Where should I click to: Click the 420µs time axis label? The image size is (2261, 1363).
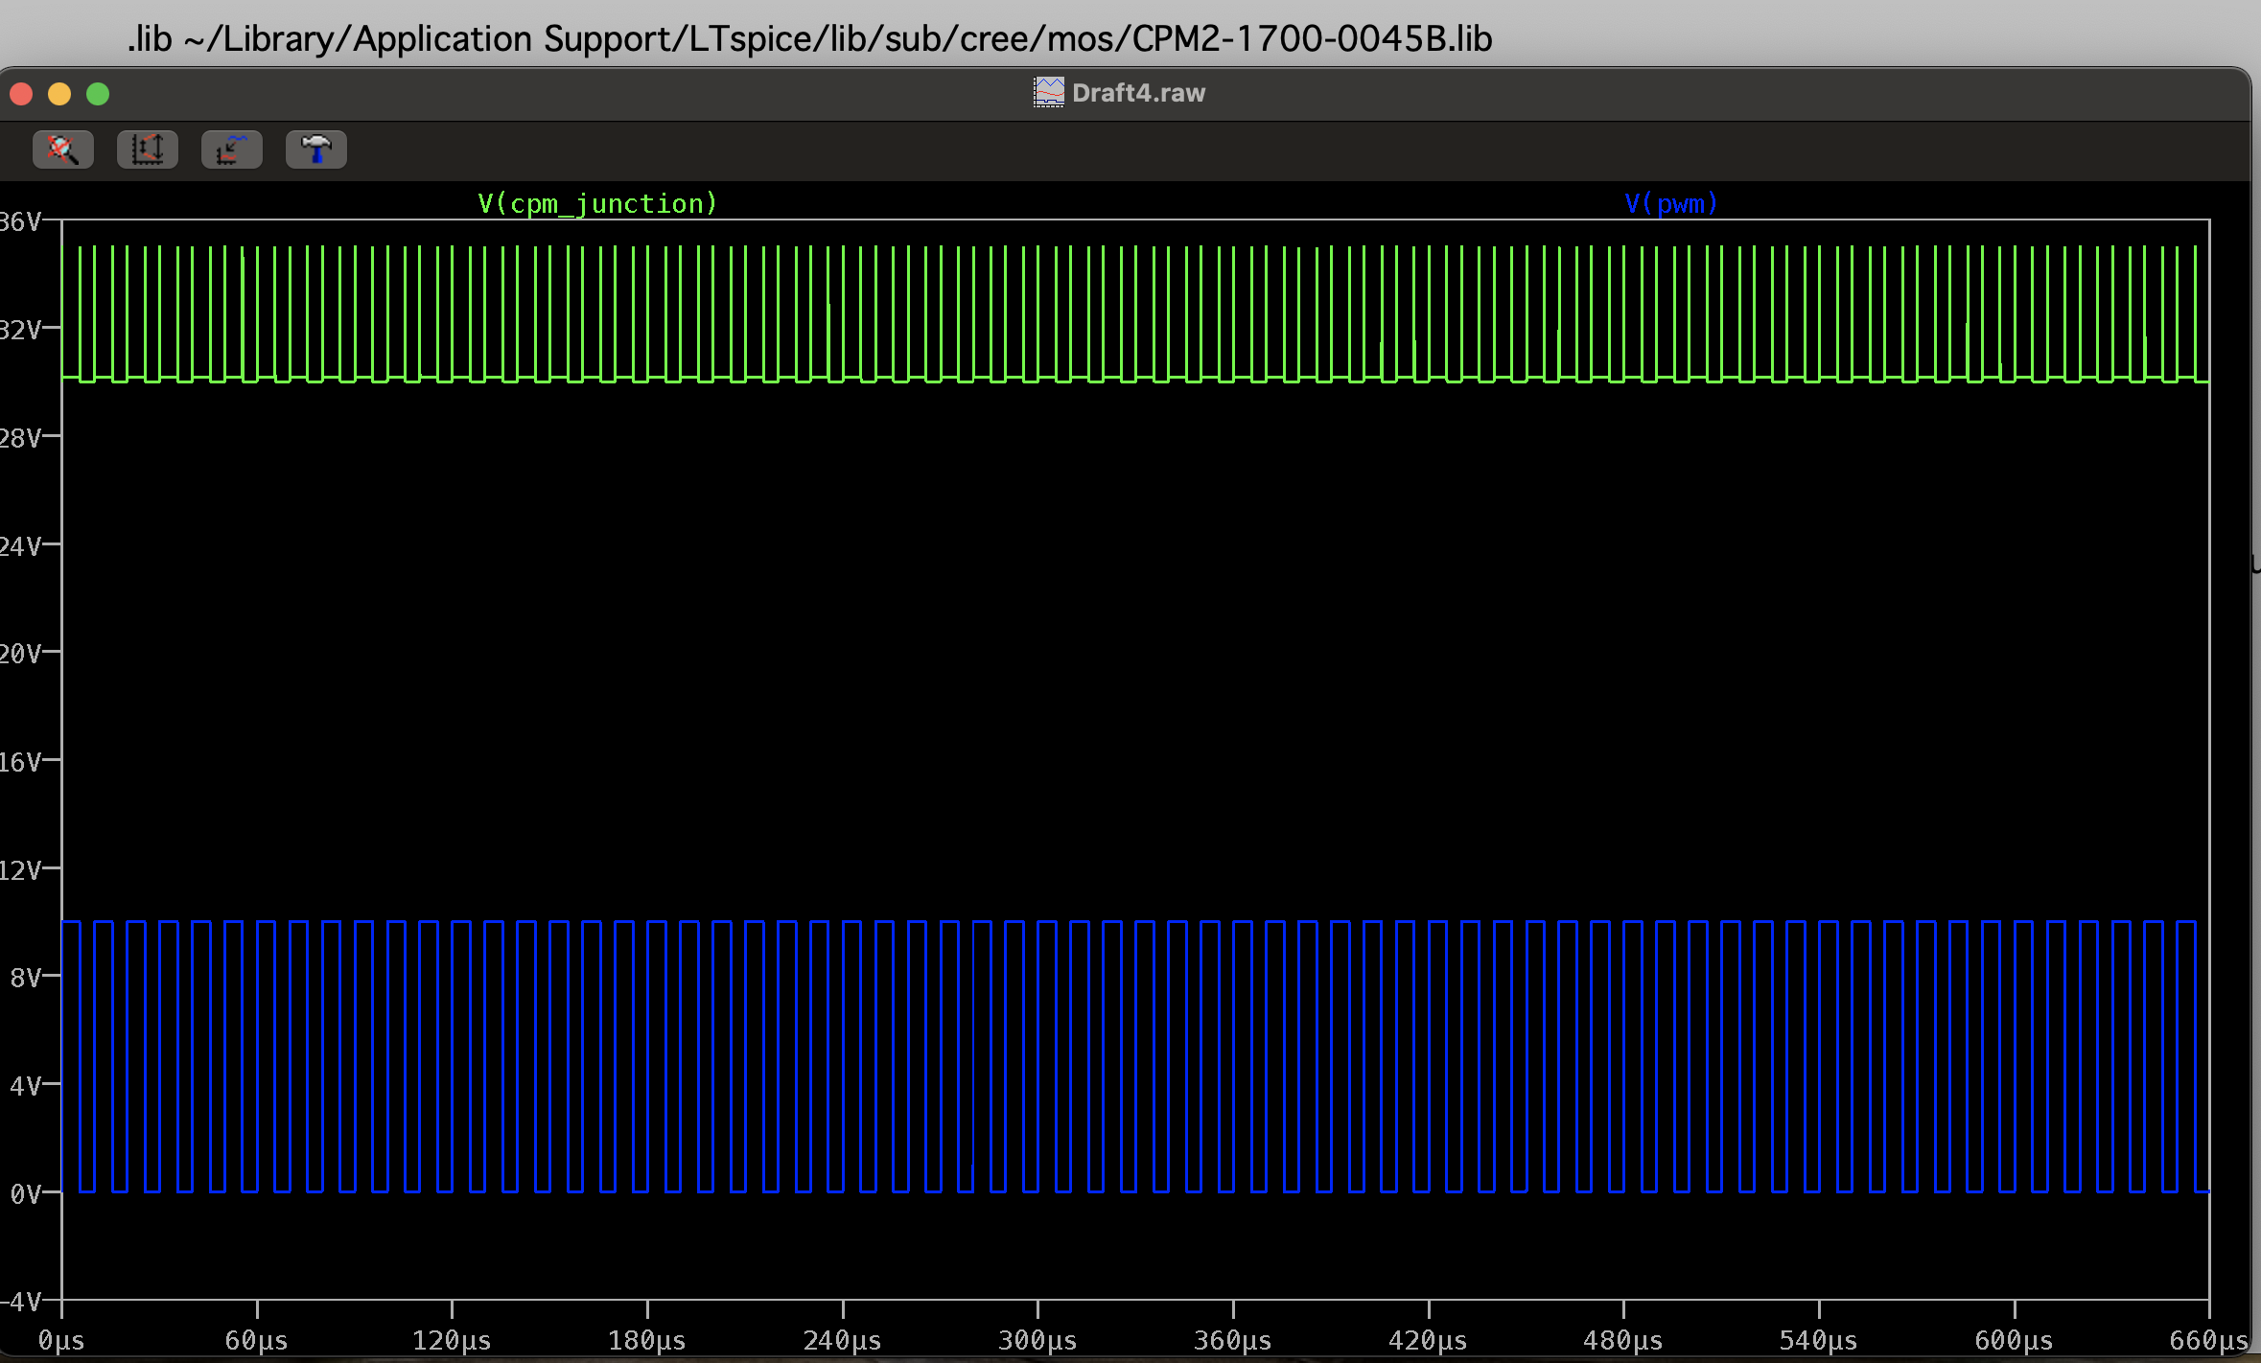(1428, 1340)
